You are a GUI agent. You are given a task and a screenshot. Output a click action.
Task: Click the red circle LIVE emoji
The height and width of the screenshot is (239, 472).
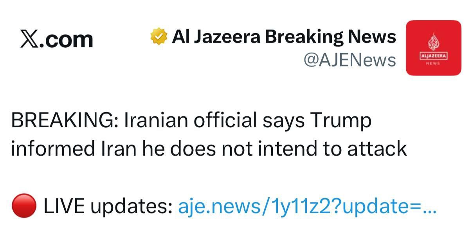(x=24, y=206)
